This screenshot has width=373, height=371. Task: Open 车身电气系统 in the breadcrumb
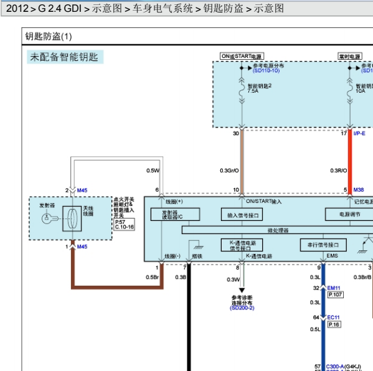163,9
